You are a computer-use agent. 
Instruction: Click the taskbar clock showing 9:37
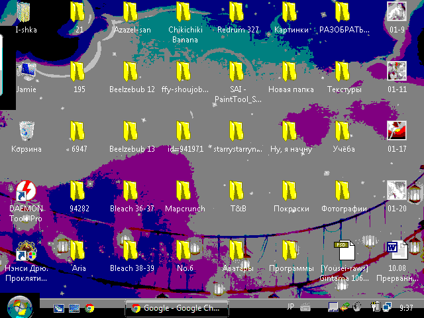pos(407,308)
